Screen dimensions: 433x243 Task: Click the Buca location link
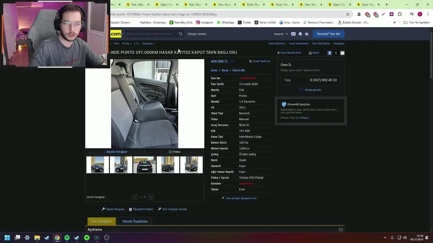click(x=225, y=70)
